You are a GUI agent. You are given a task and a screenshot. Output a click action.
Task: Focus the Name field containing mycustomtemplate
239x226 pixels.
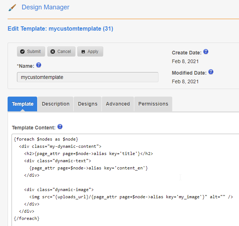(87, 77)
